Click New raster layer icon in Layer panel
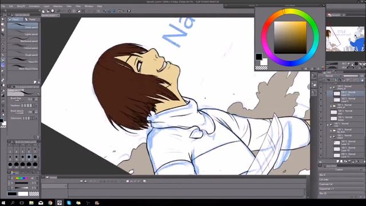Screen dimensions: 366x206 point(338,161)
